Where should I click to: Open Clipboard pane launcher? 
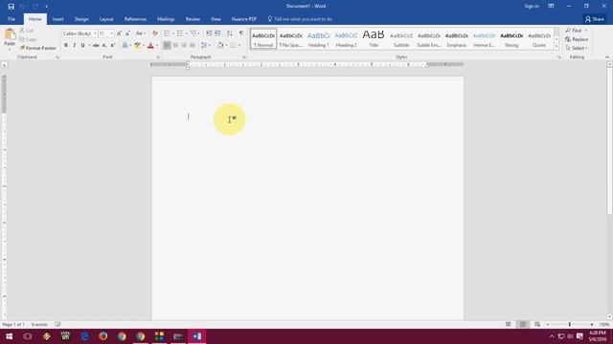(57, 57)
